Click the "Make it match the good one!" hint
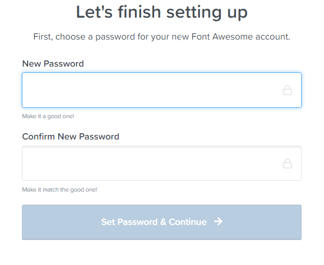 click(59, 190)
